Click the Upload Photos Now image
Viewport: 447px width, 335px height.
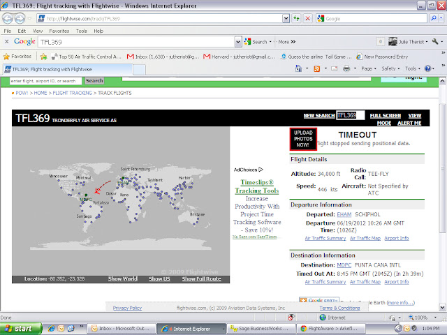303,139
